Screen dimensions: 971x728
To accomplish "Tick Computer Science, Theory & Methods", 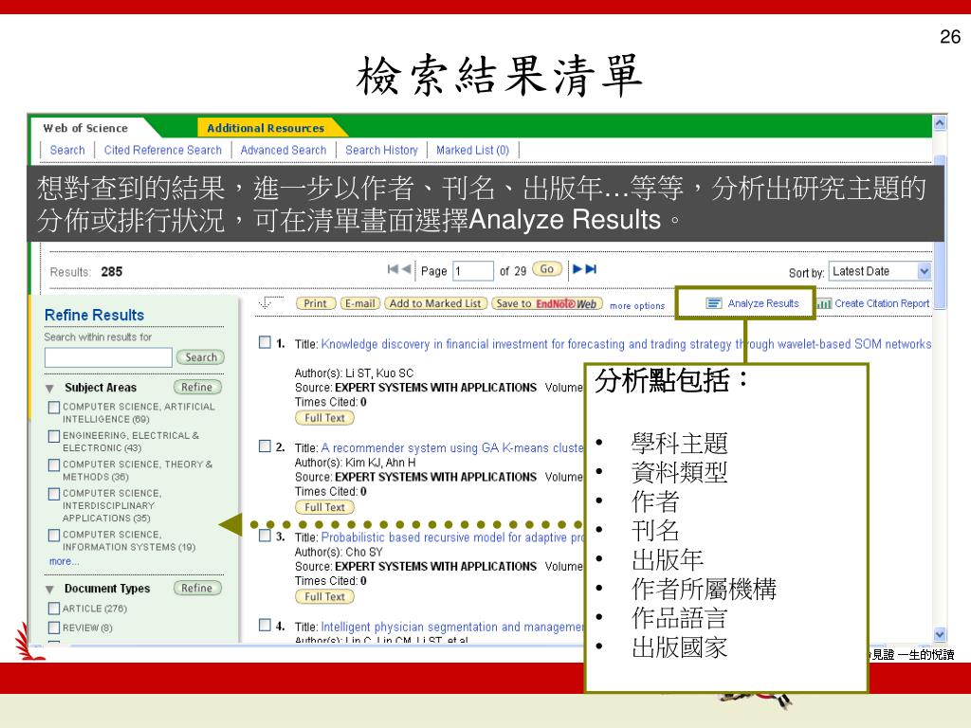I will click(54, 464).
